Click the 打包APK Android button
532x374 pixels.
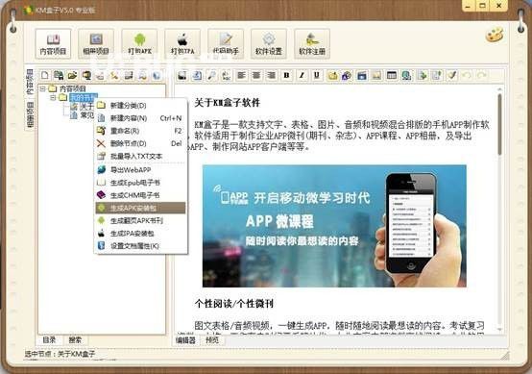139,44
